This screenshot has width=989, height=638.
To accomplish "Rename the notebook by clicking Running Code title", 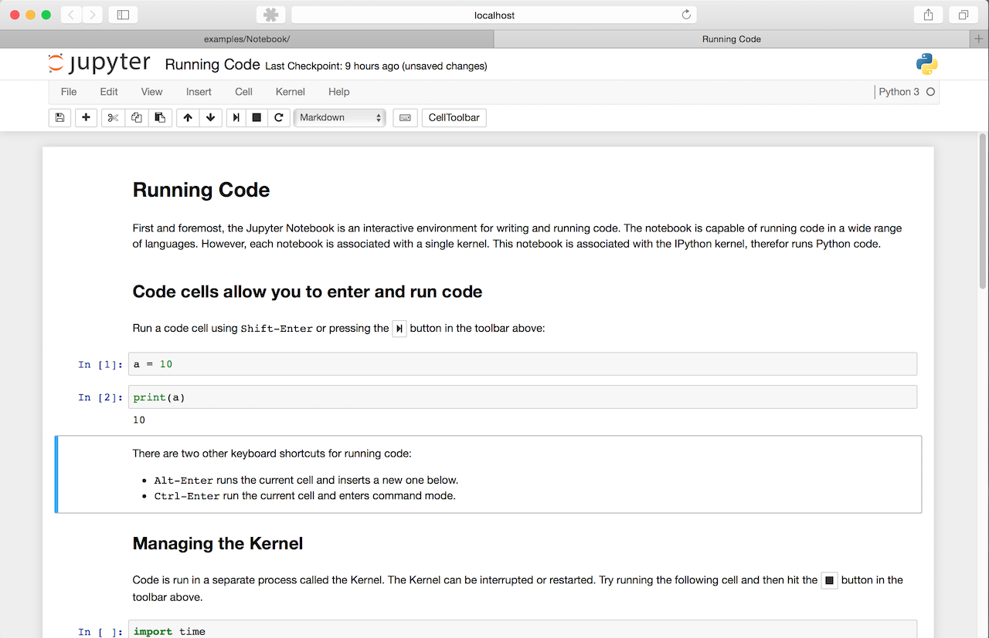I will [212, 65].
